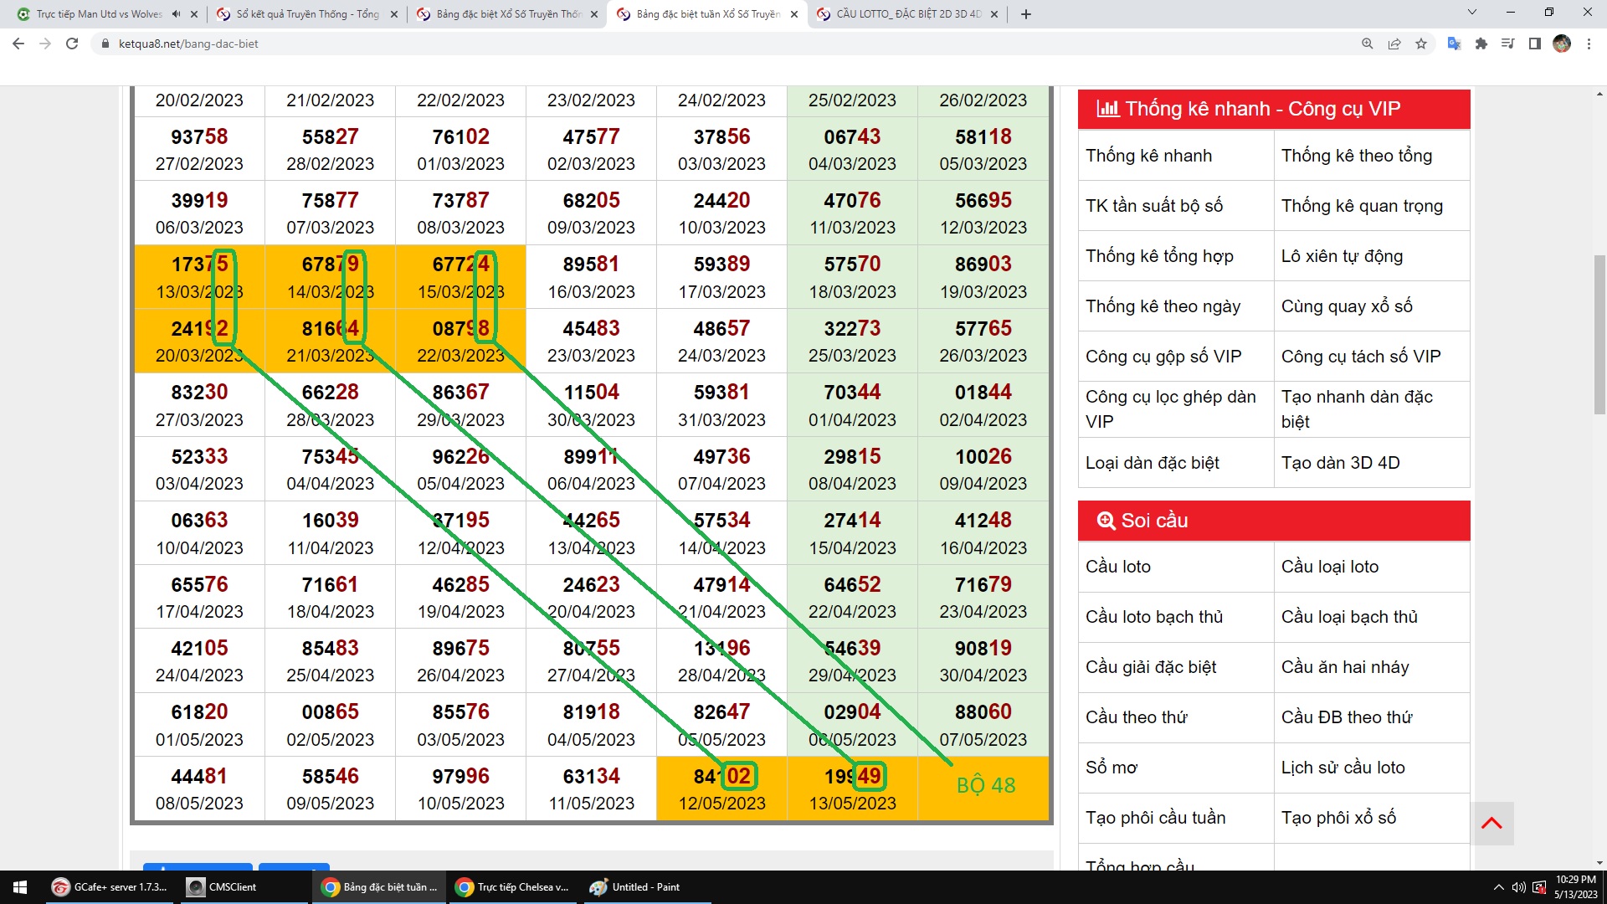Open Thống kê theo tổng link
1607x904 pixels.
pyautogui.click(x=1356, y=156)
